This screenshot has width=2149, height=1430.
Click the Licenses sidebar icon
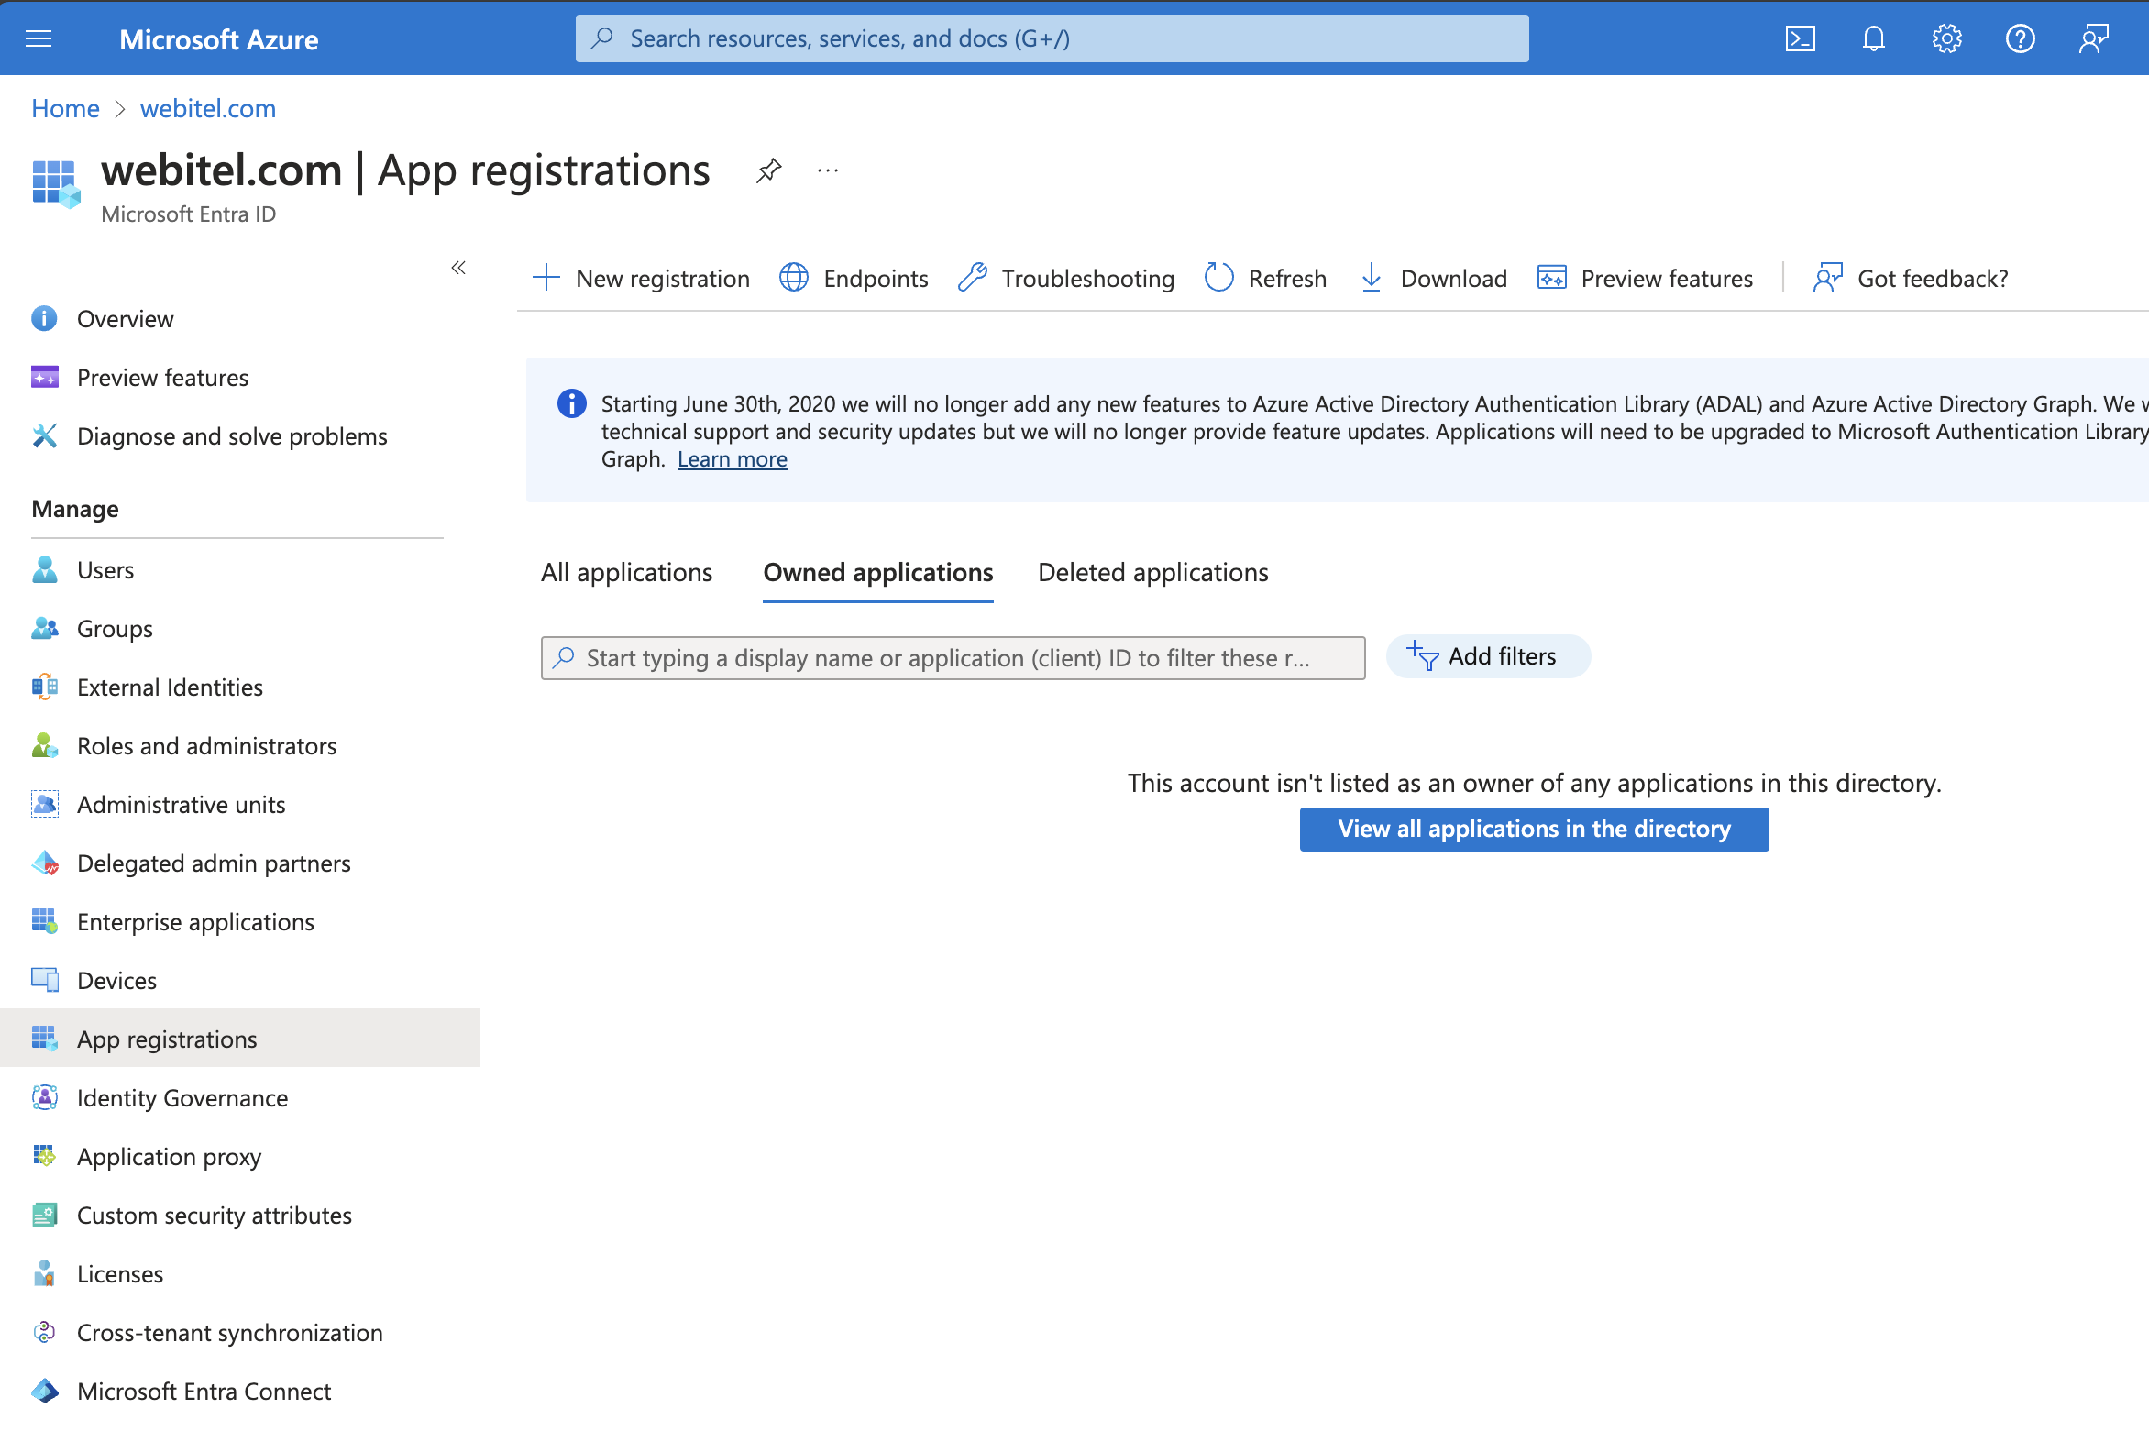[44, 1274]
